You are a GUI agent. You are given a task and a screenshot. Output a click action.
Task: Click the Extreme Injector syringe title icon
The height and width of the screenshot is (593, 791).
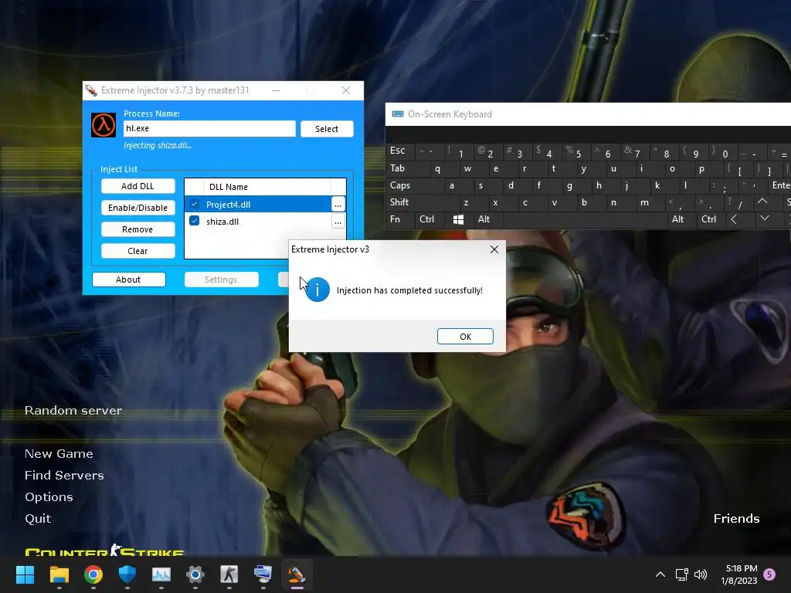pos(91,90)
